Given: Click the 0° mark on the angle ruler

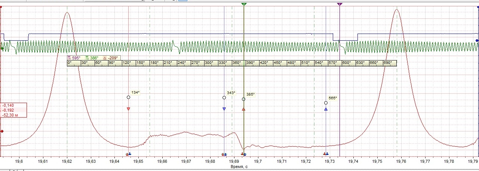Looking at the screenshot, I should [x=70, y=63].
